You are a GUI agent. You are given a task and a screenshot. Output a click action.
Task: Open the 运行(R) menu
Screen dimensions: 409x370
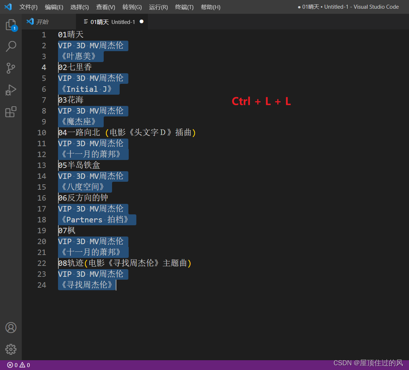pos(158,7)
